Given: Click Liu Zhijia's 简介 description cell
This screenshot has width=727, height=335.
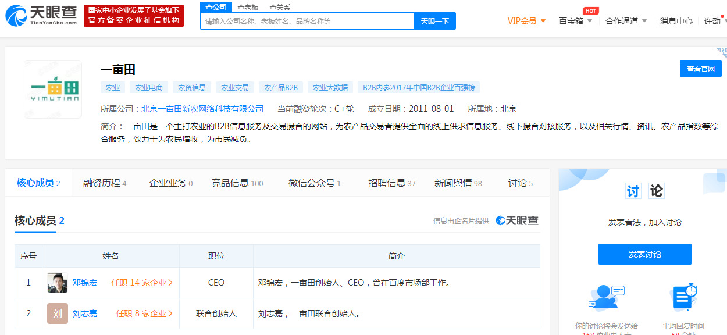Looking at the screenshot, I should click(397, 313).
